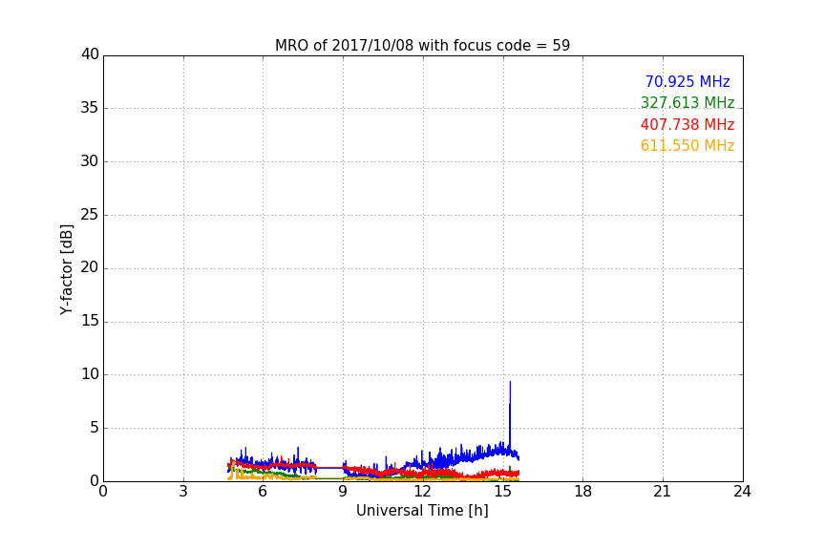Screen dimensions: 825x550
Task: Click y-axis tick label 15
Action: 90,321
